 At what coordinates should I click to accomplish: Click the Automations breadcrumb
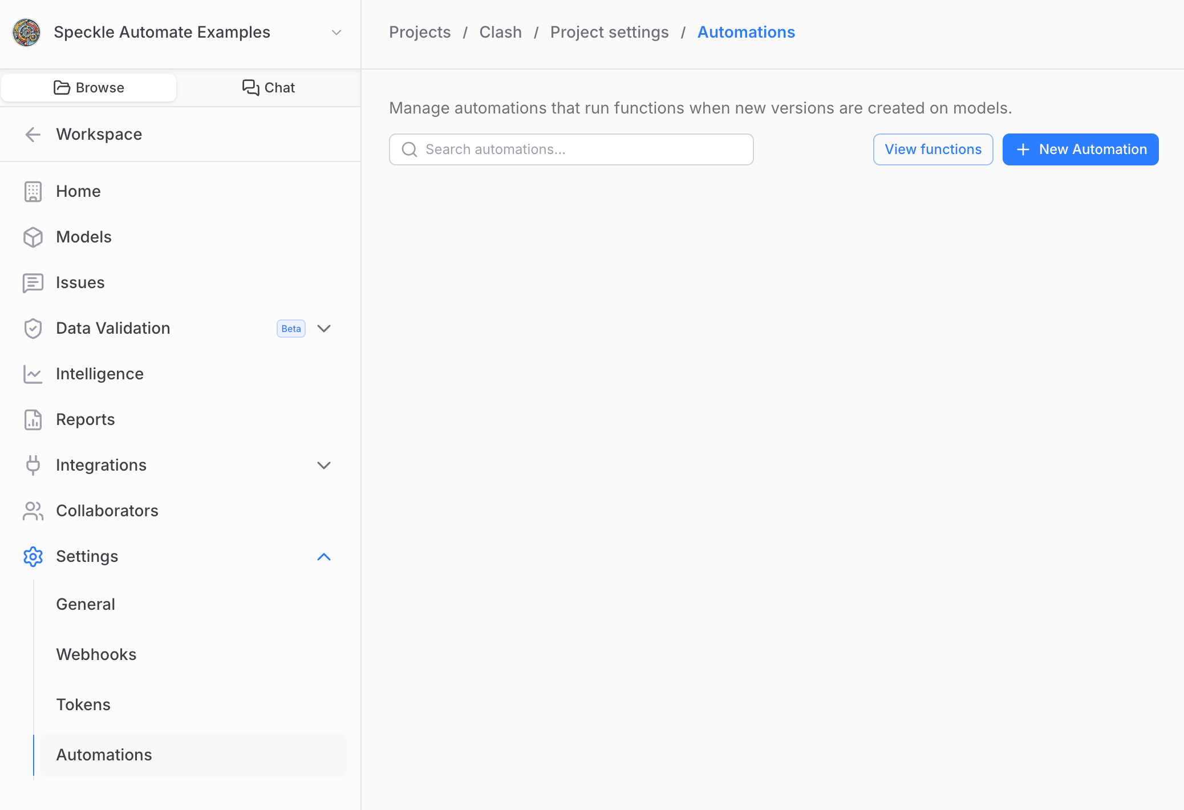point(746,33)
